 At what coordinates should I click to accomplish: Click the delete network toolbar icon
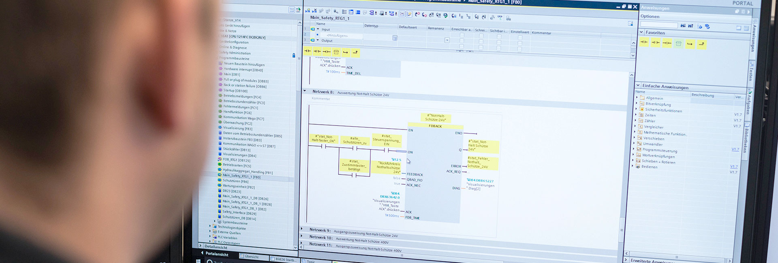(x=314, y=11)
